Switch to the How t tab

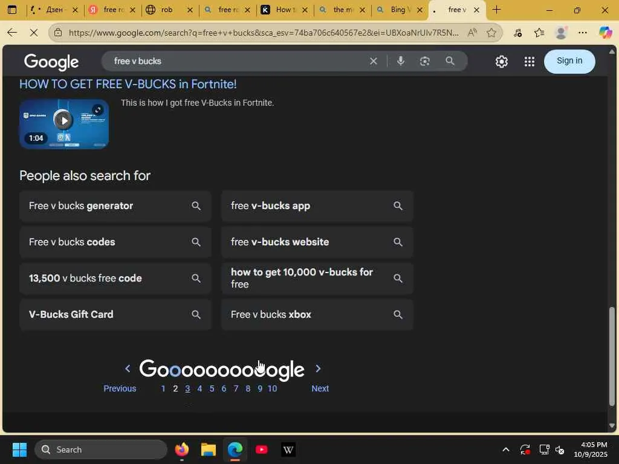tap(285, 10)
